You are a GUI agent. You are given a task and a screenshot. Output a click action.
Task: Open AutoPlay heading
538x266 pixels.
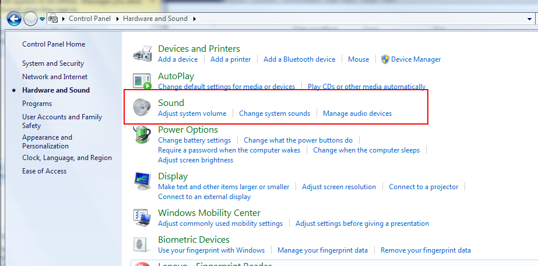pyautogui.click(x=176, y=76)
